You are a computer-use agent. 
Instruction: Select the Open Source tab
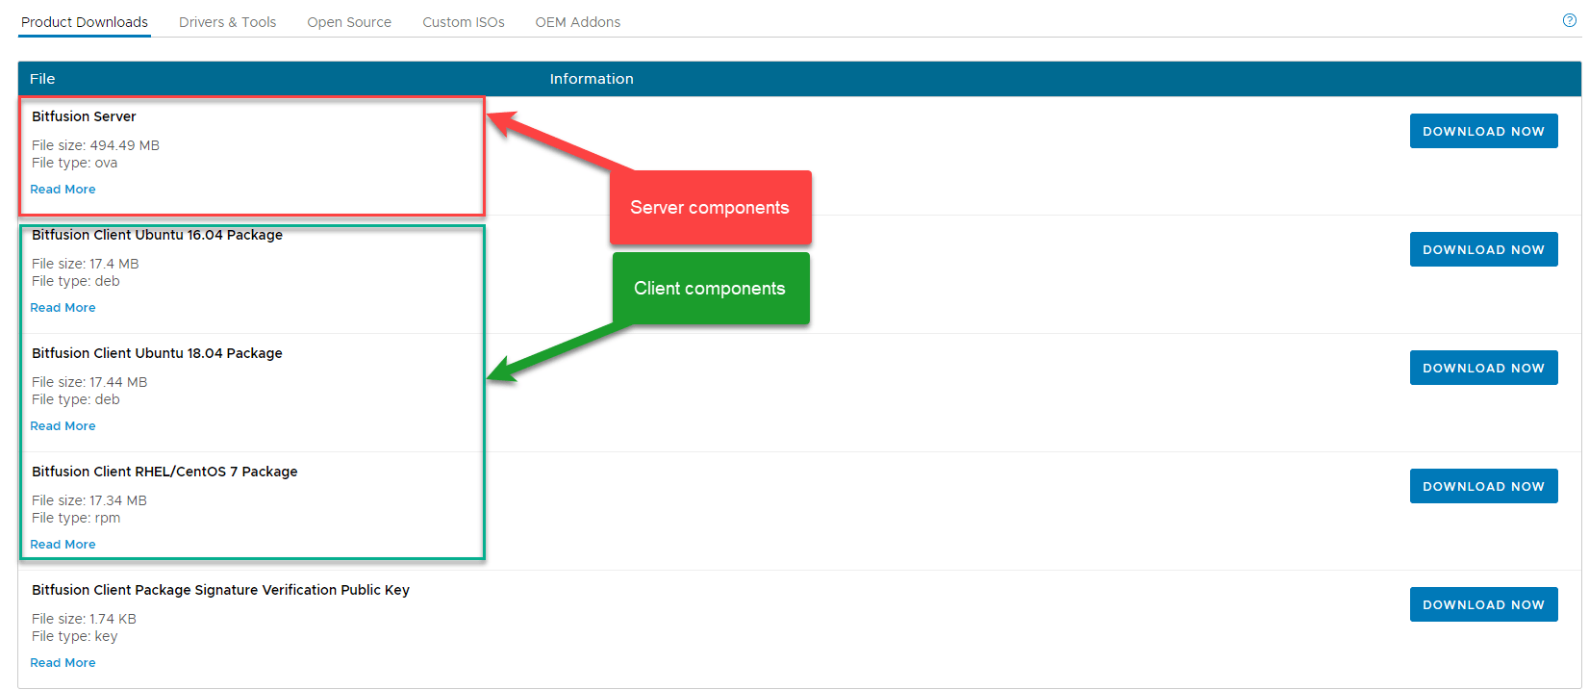coord(349,22)
